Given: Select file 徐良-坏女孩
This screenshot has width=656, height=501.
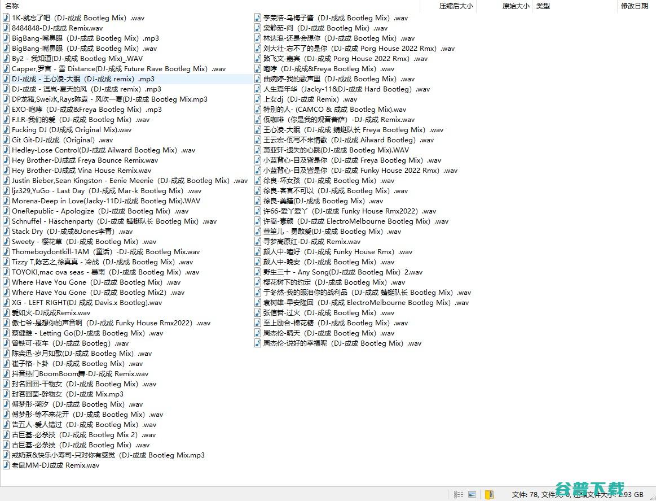Looking at the screenshot, I should (329, 181).
